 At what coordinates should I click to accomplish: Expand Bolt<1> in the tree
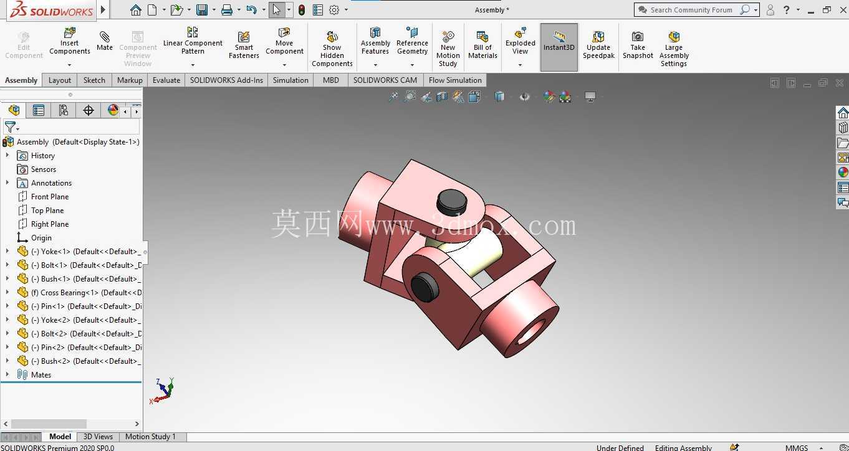click(x=7, y=265)
